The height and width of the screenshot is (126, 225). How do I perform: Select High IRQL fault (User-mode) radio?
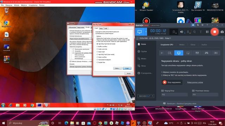pos(97,55)
